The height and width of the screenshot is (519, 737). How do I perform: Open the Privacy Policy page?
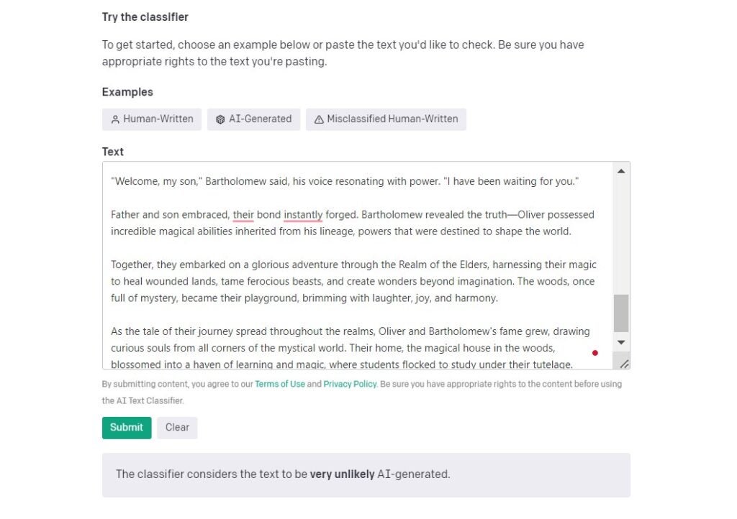(350, 384)
